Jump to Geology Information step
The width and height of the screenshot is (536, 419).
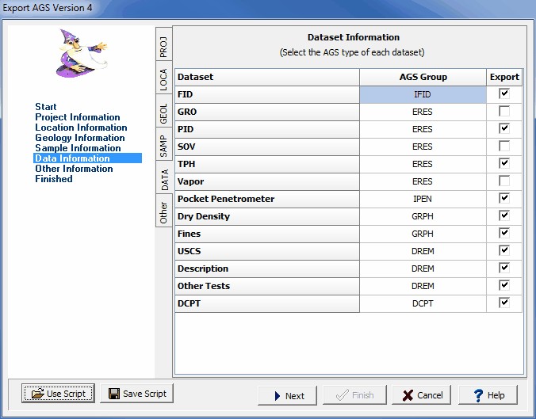coord(79,138)
